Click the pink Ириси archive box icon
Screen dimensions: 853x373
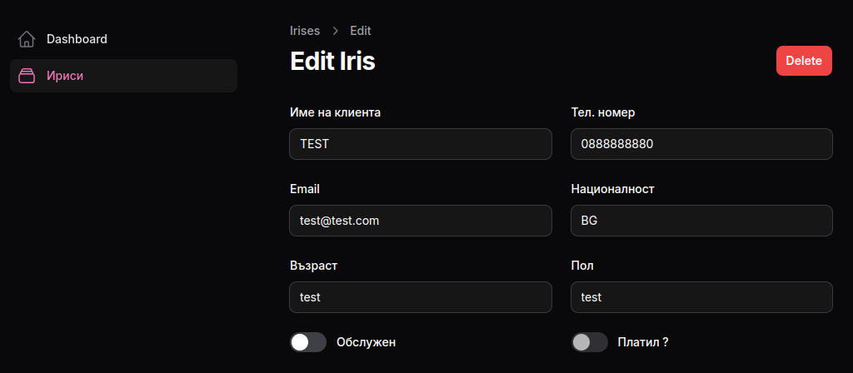(x=26, y=76)
